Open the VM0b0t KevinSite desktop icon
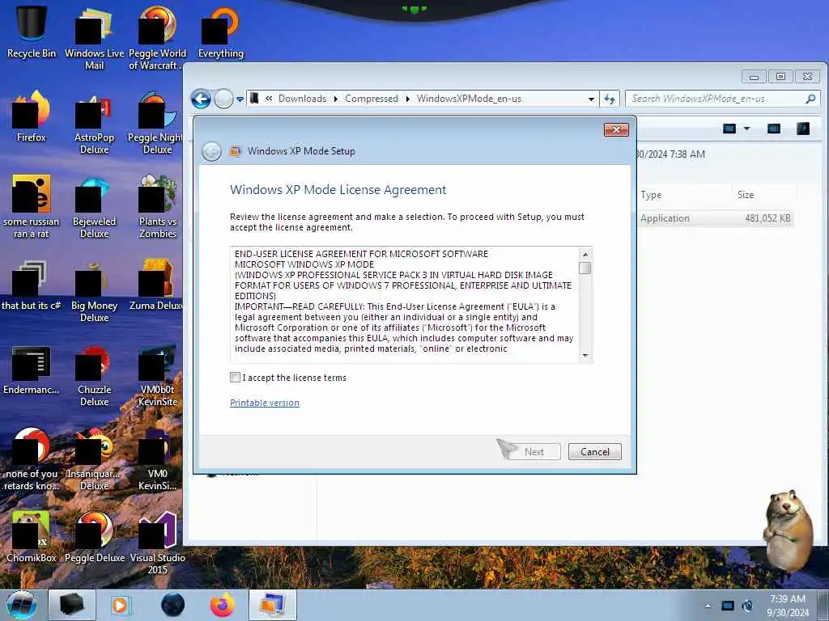This screenshot has width=829, height=621. pyautogui.click(x=158, y=375)
